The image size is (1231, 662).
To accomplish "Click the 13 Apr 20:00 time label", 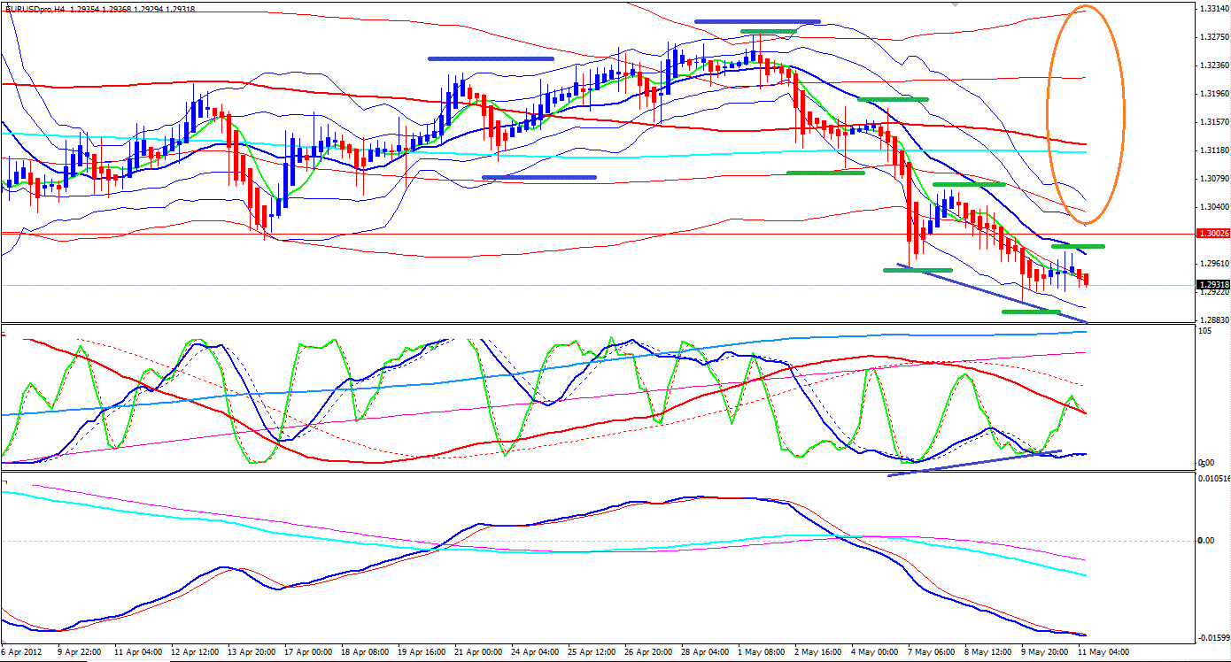I will [x=252, y=651].
